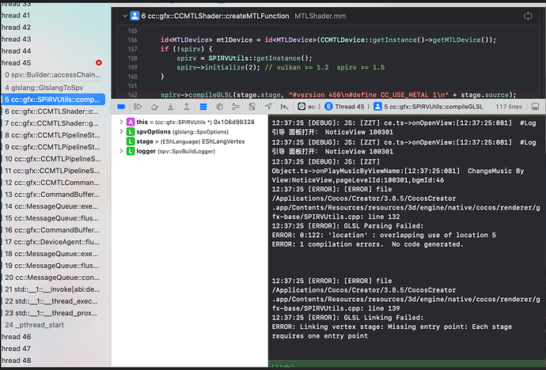546x370 pixels.
Task: Click the 'L' icon beside logger
Action: point(131,151)
